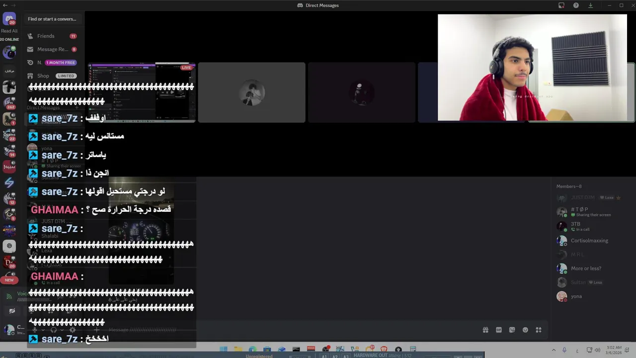This screenshot has width=636, height=358.
Task: Open yona conversation in the DM list
Action: point(52,148)
